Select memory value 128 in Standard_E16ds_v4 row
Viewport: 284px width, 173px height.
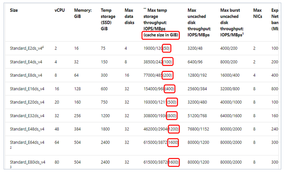point(77,89)
